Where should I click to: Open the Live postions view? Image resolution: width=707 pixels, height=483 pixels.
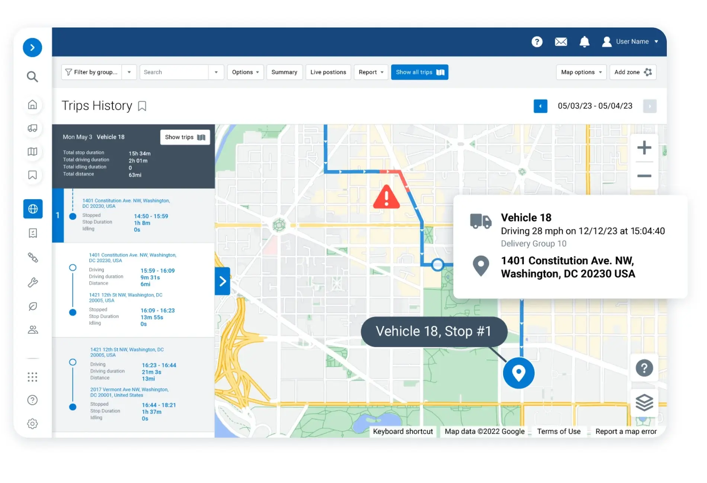328,72
